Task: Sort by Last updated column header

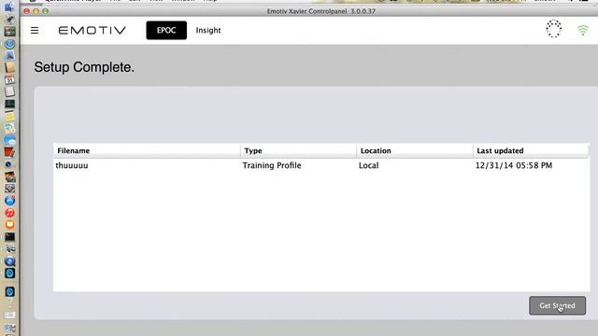Action: [532, 151]
